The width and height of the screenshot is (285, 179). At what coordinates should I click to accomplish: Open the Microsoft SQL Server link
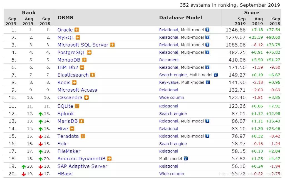[x=83, y=45]
